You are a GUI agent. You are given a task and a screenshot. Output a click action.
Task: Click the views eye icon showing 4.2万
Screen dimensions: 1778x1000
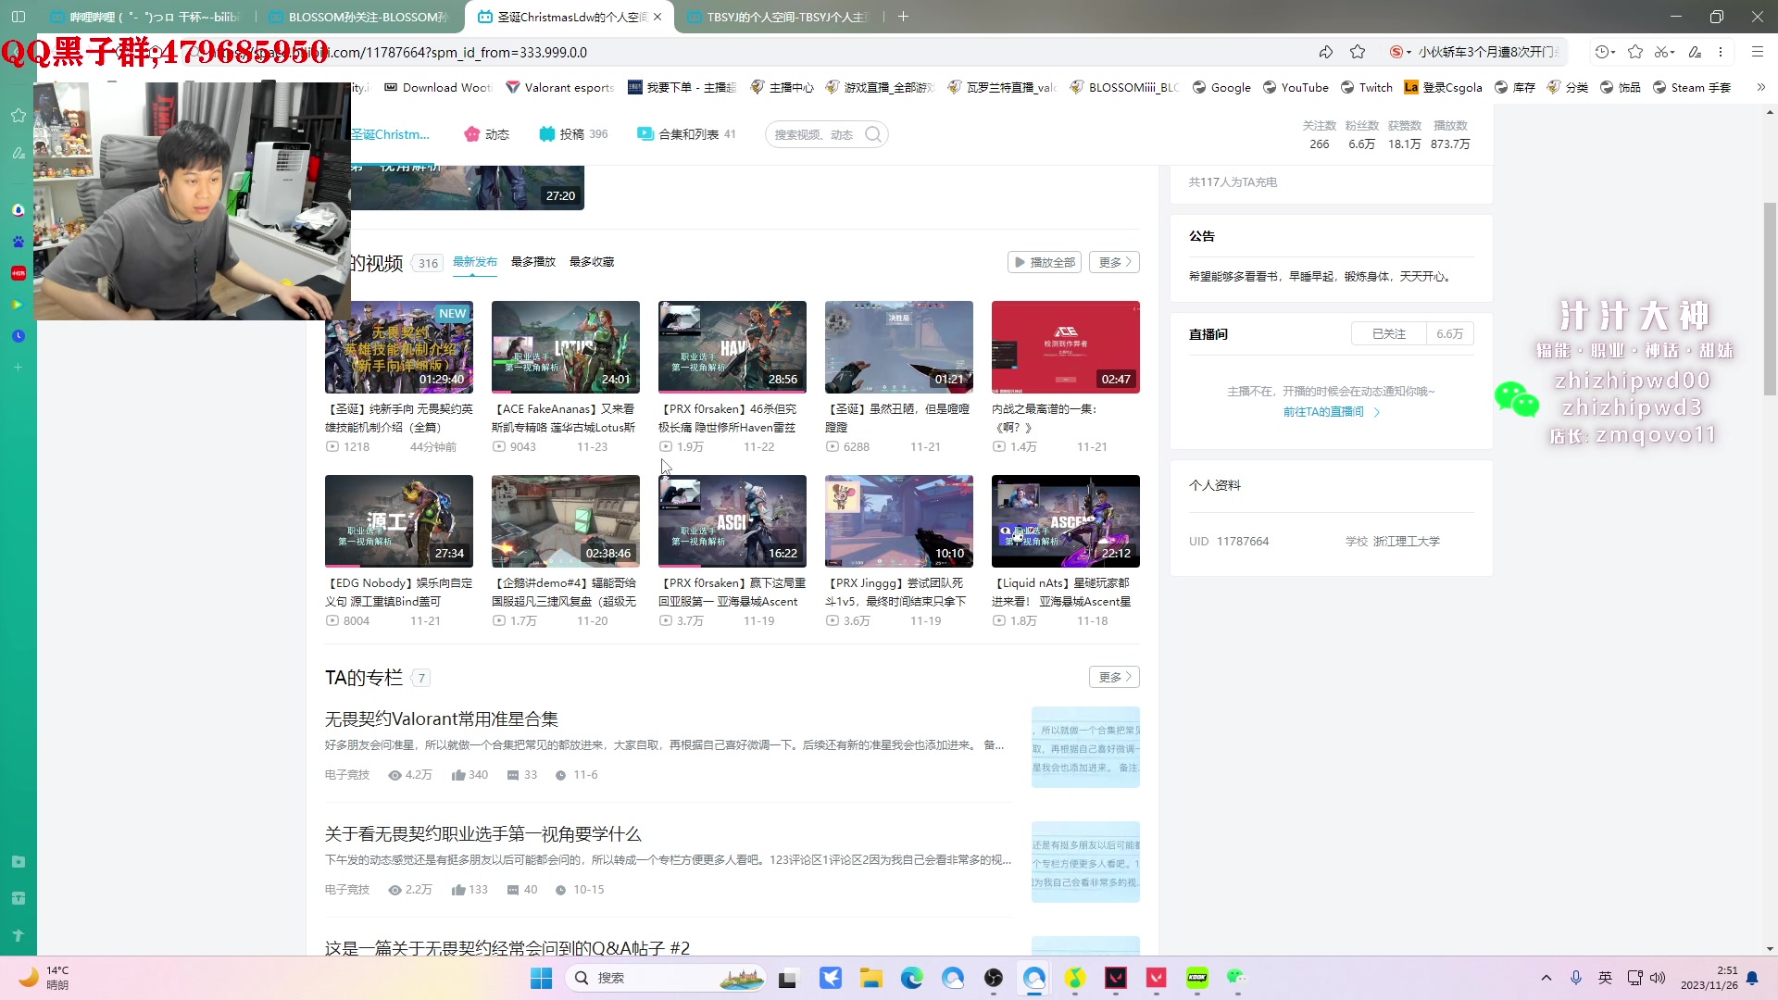click(x=395, y=775)
